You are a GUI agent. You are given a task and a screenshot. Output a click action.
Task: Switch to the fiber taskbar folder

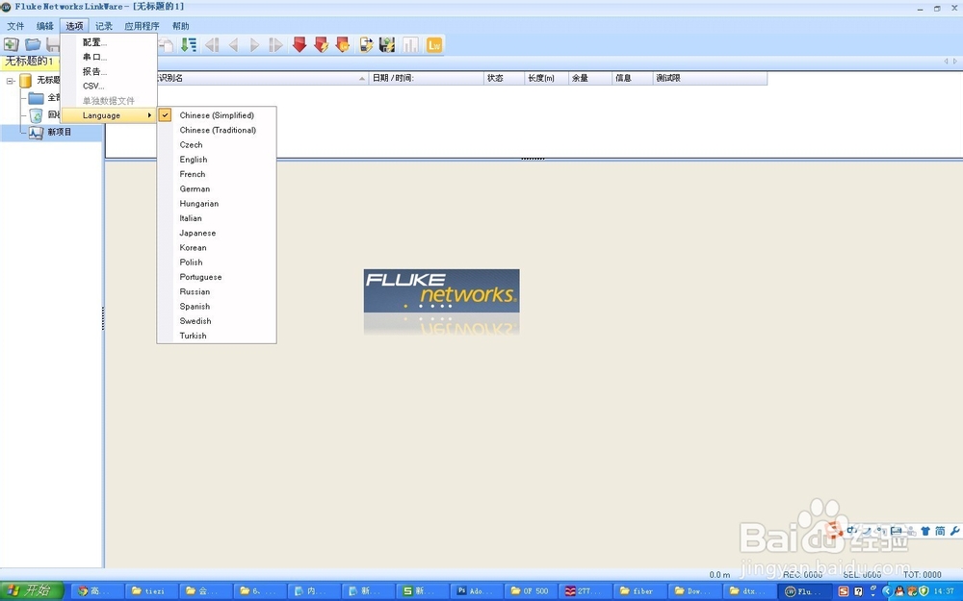pyautogui.click(x=640, y=590)
